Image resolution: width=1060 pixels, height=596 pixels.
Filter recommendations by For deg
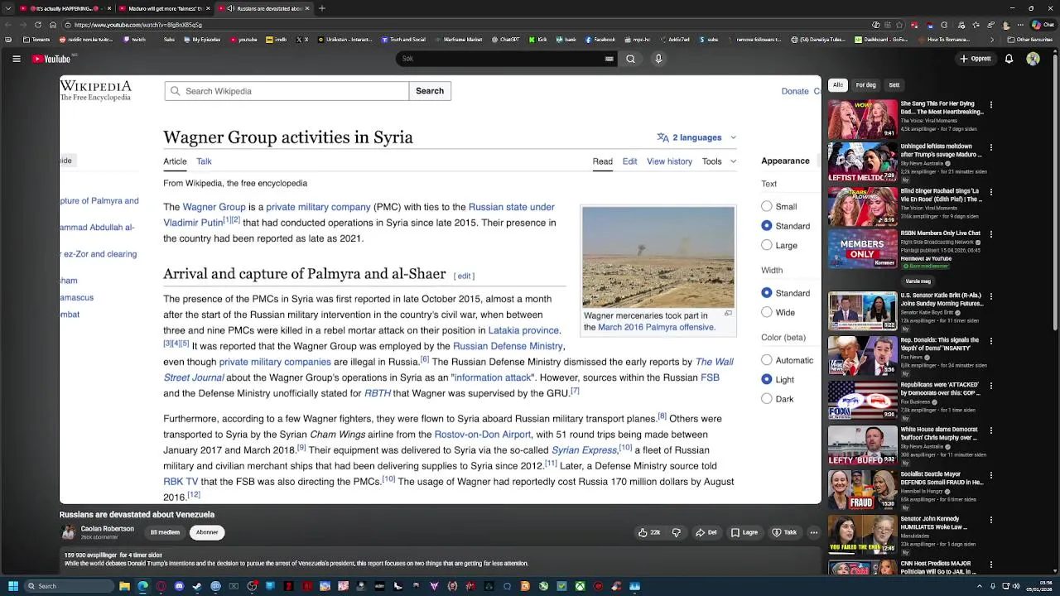click(865, 84)
